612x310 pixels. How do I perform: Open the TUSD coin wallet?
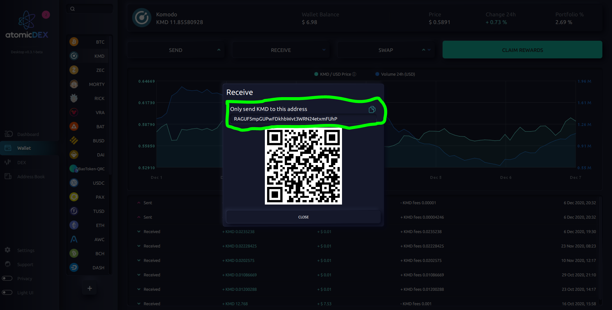[87, 211]
